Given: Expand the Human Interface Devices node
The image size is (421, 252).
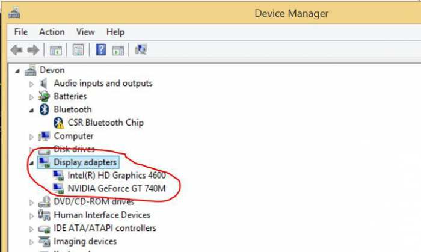Looking at the screenshot, I should pyautogui.click(x=32, y=215).
